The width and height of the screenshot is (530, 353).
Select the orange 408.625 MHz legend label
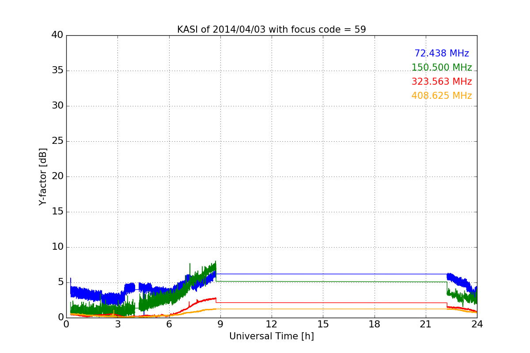click(x=442, y=96)
